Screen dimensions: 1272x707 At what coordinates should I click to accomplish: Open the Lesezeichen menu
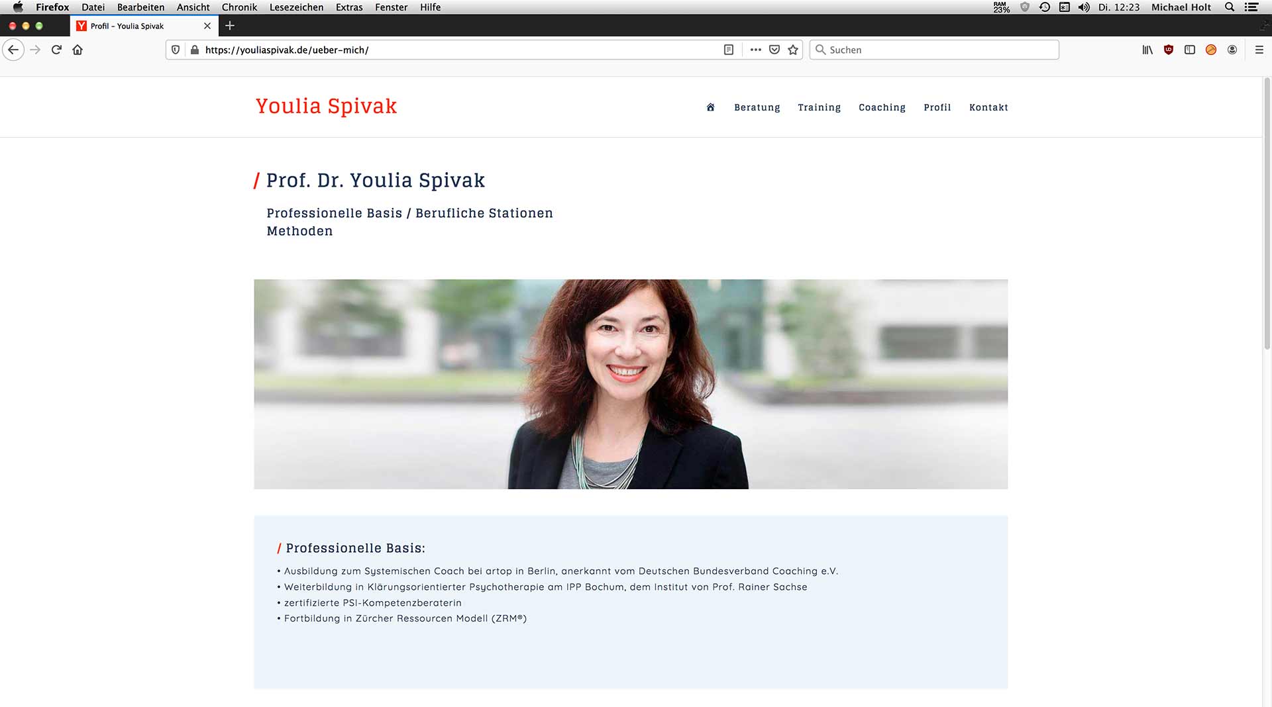point(296,7)
